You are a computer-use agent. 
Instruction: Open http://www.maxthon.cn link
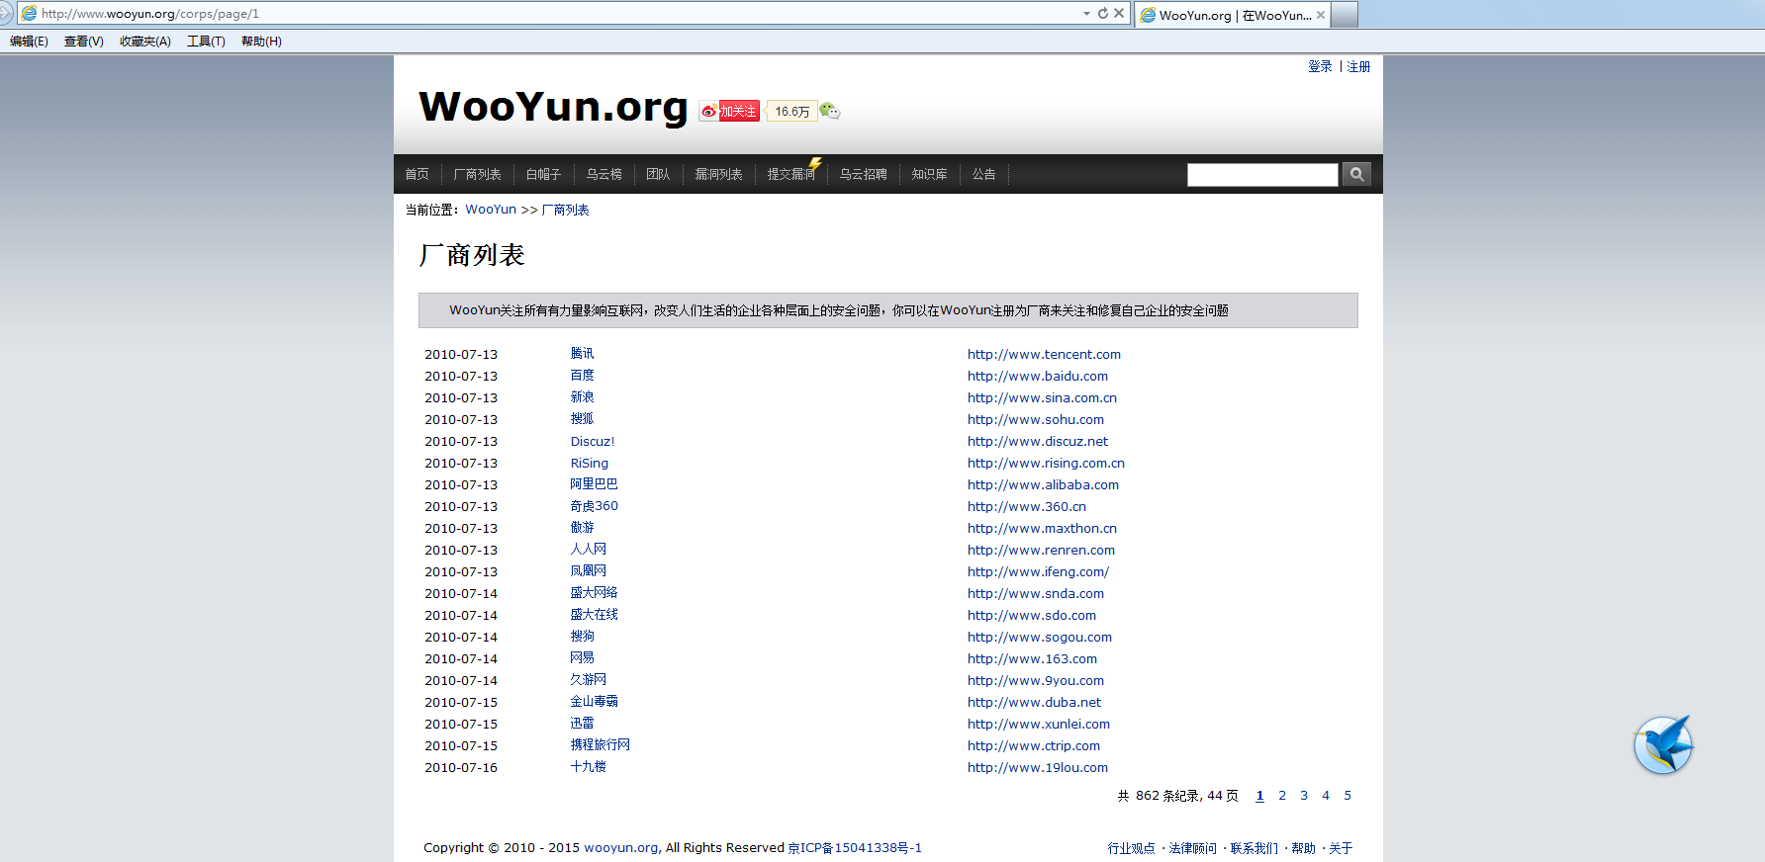[x=1042, y=528]
